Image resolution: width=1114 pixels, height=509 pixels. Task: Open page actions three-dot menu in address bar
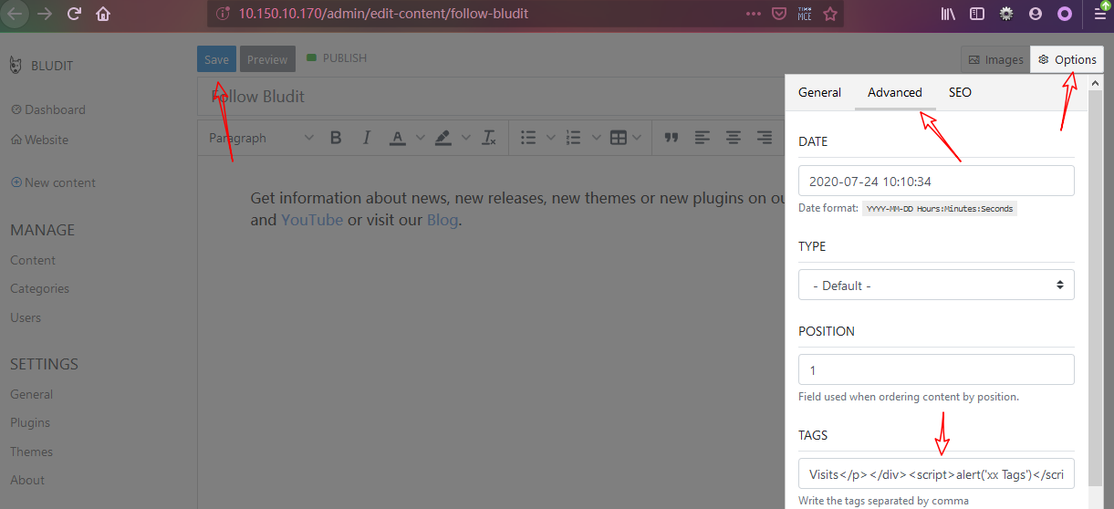point(753,14)
